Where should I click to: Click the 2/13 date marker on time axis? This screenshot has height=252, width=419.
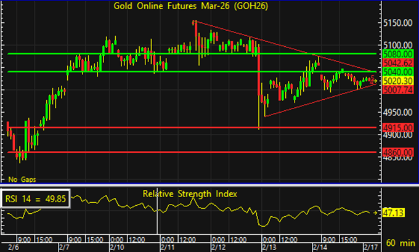[x=269, y=245]
